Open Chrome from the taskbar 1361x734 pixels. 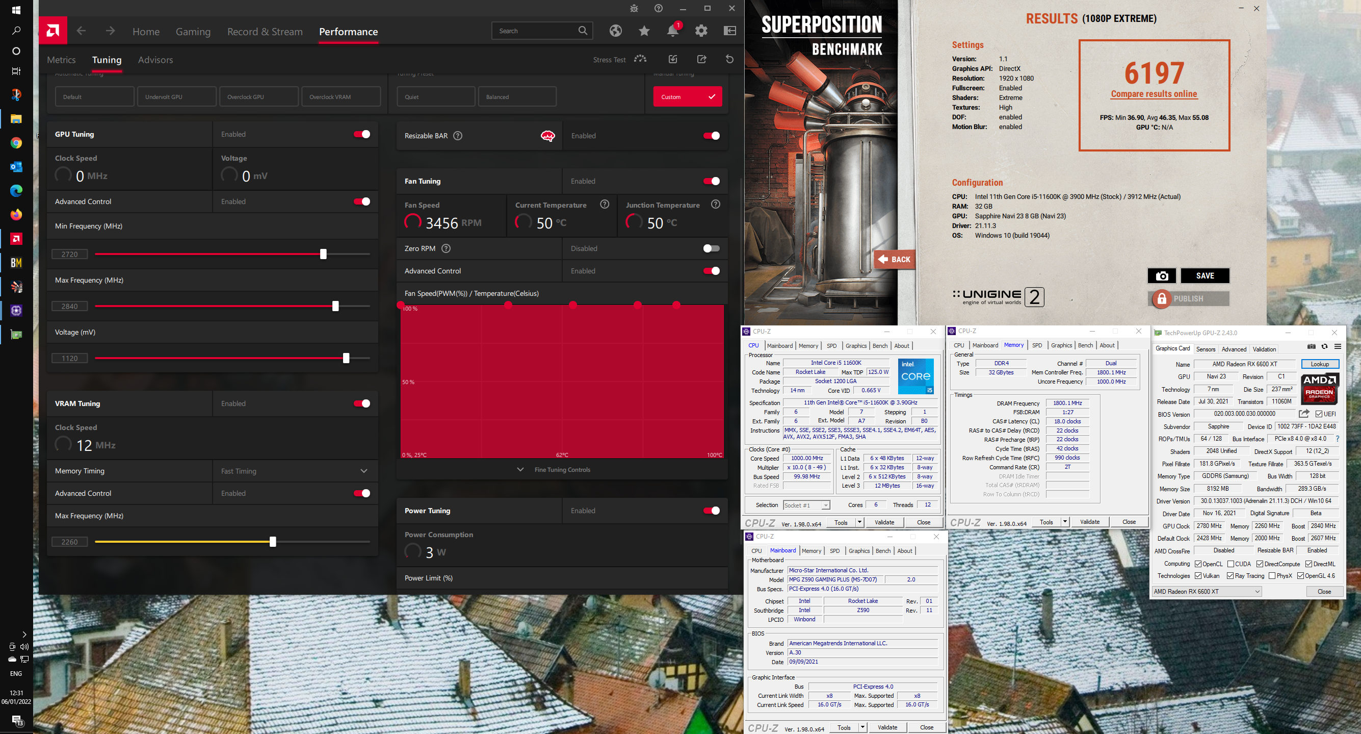point(16,143)
